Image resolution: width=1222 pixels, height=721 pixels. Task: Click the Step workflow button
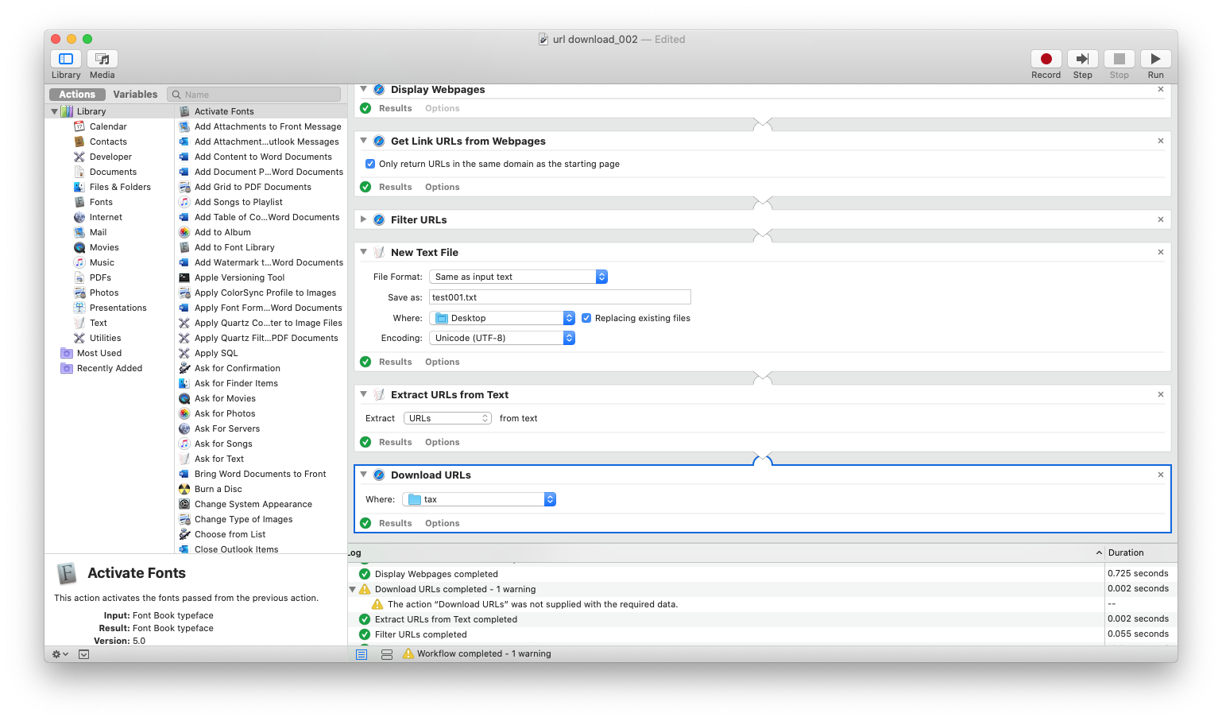coord(1082,59)
